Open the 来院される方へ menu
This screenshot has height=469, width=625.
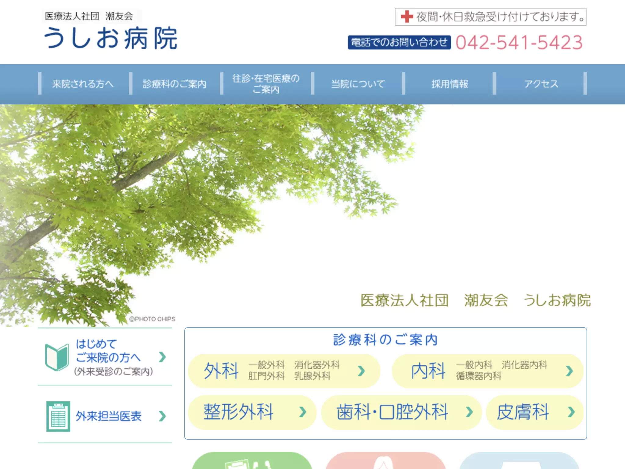coord(83,84)
